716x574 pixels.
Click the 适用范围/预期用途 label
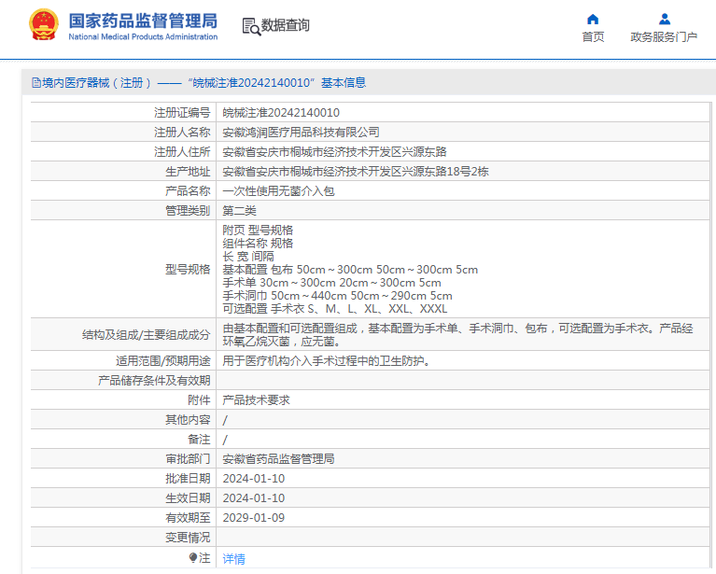click(163, 361)
